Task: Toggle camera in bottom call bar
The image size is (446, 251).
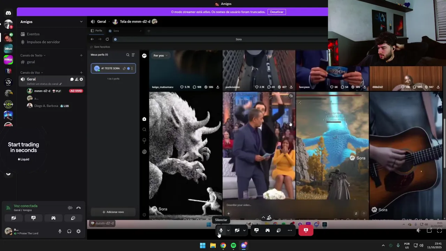Action: [x=237, y=230]
